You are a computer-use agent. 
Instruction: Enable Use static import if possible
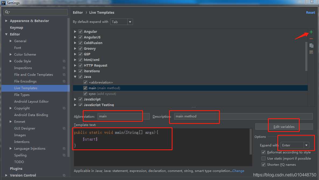(x=263, y=158)
